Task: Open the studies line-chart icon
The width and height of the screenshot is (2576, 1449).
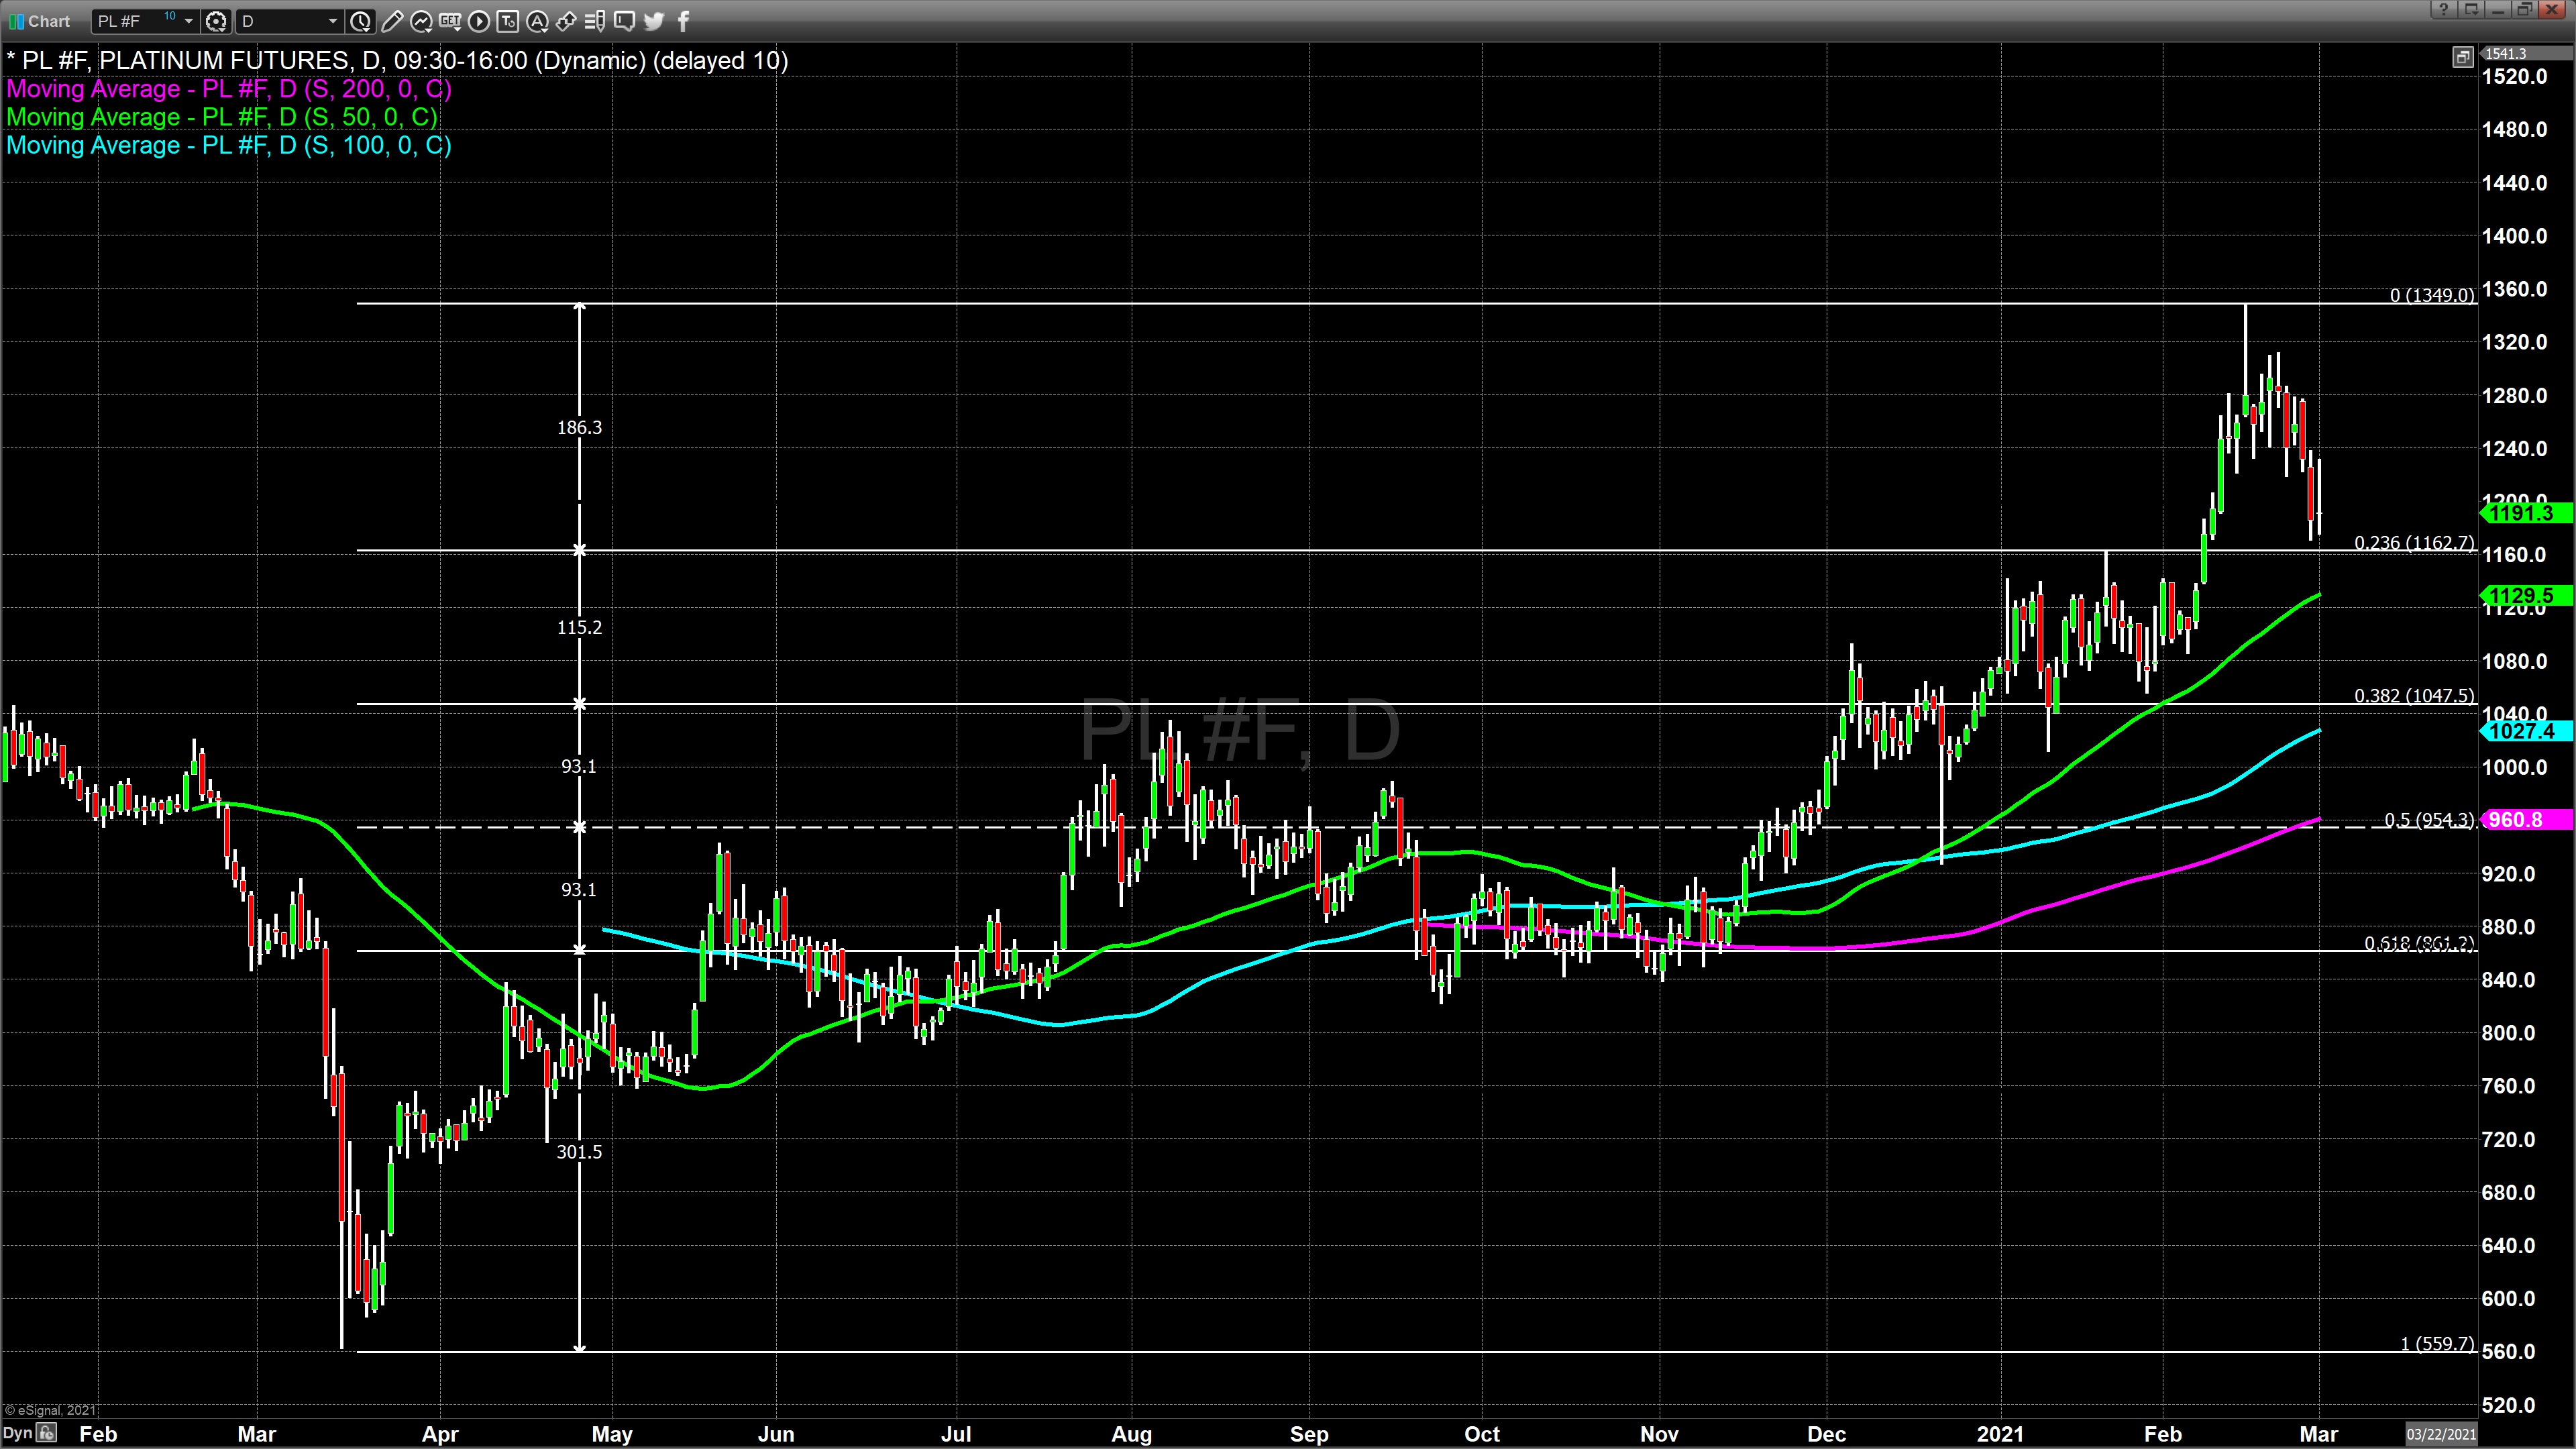Action: 421,21
